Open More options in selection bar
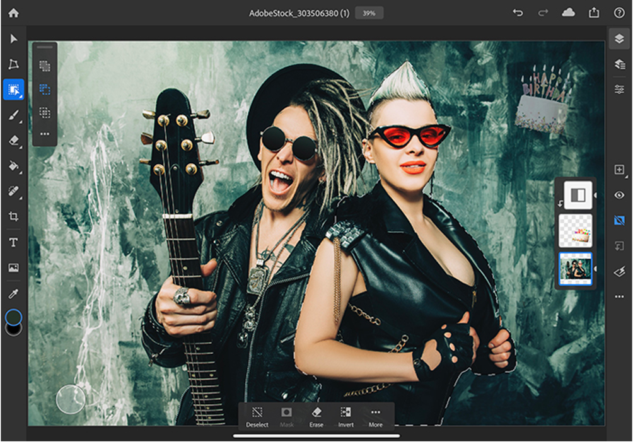This screenshot has height=444, width=633. (376, 416)
